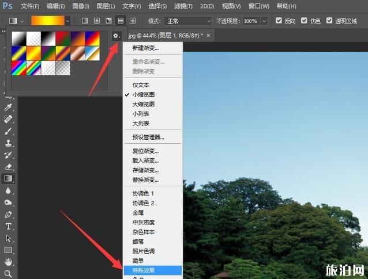Select the Eyedropper tool
This screenshot has width=368, height=279.
[9, 108]
